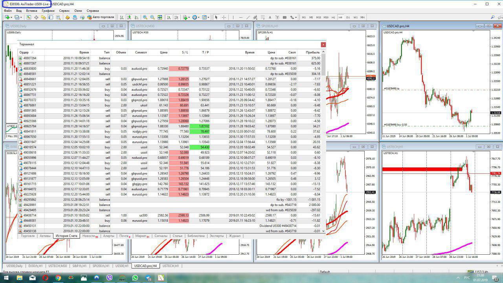Open the Strategy Tester icon
This screenshot has height=283, width=503.
point(58,17)
